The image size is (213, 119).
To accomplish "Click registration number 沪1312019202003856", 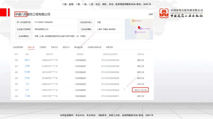I will pyautogui.click(x=110, y=72).
